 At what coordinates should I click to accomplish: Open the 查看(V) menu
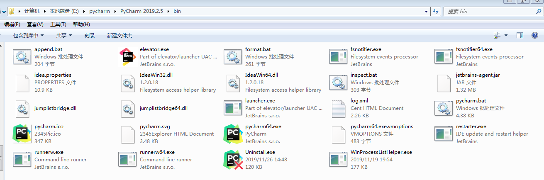pyautogui.click(x=35, y=24)
